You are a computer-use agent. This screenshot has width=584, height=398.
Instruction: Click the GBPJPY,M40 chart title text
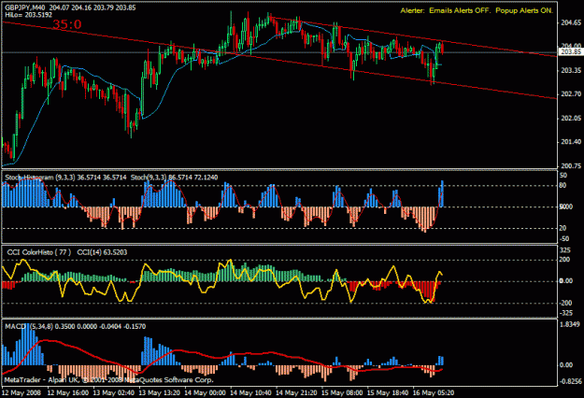click(x=25, y=7)
